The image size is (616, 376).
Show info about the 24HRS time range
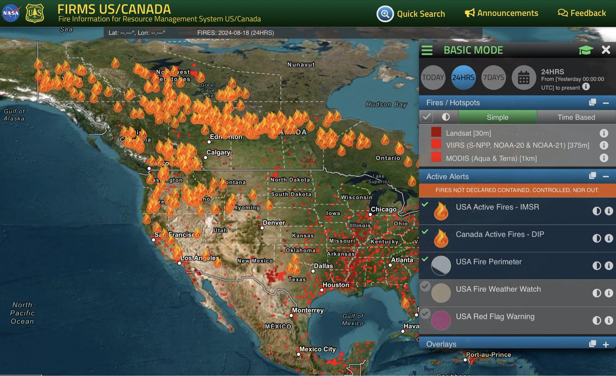pyautogui.click(x=586, y=87)
